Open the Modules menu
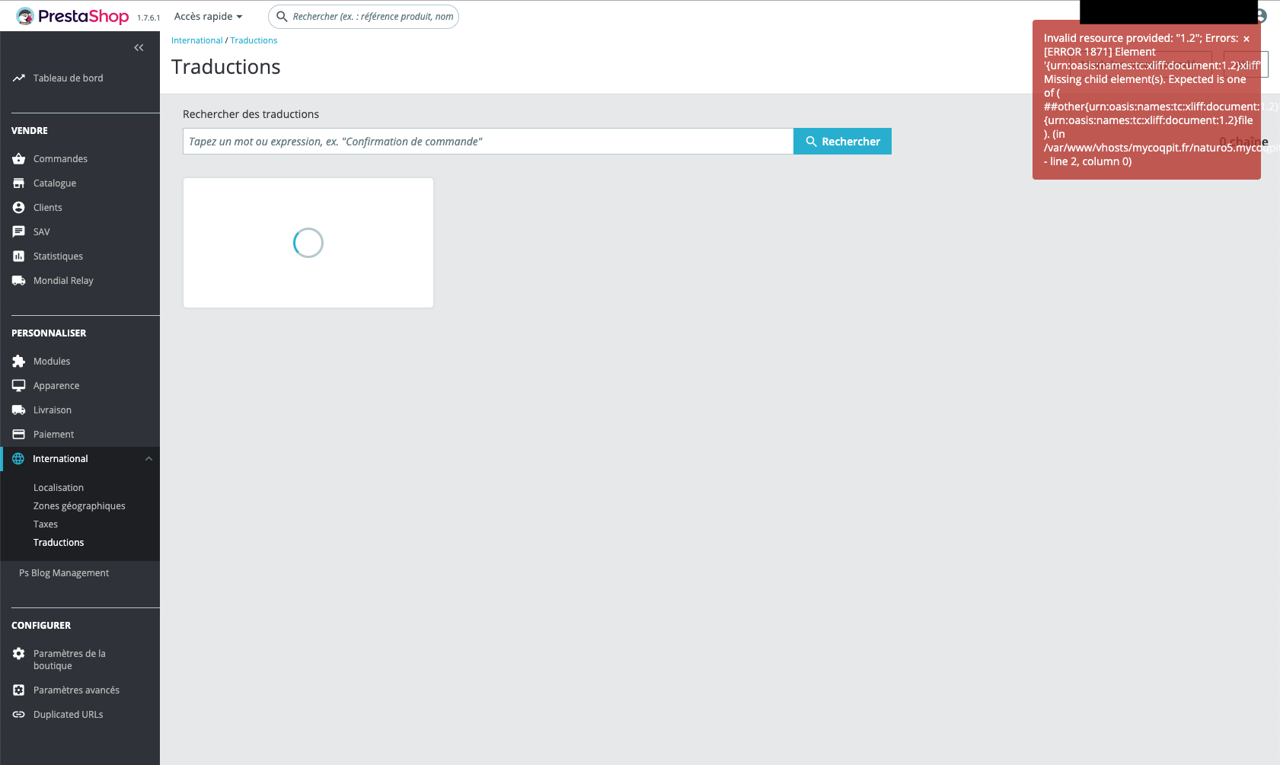The image size is (1280, 765). [52, 361]
